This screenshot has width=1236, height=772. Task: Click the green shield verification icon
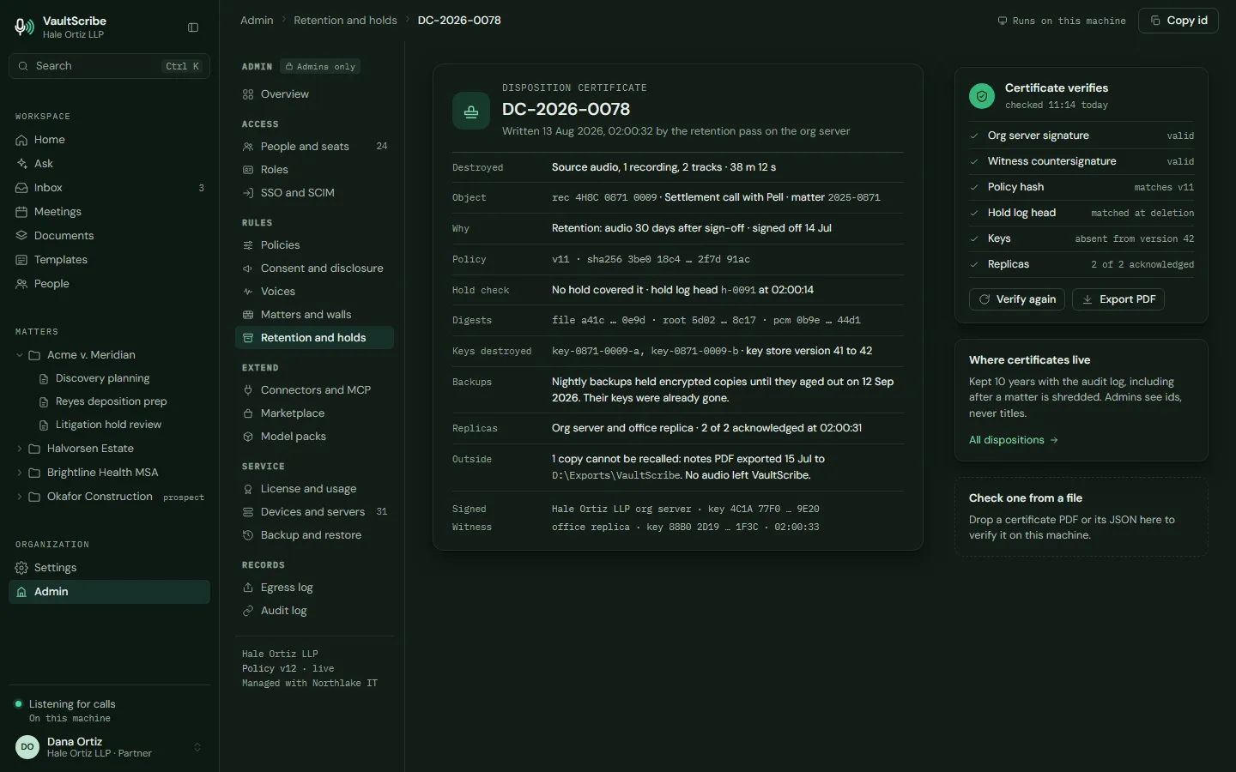click(982, 96)
